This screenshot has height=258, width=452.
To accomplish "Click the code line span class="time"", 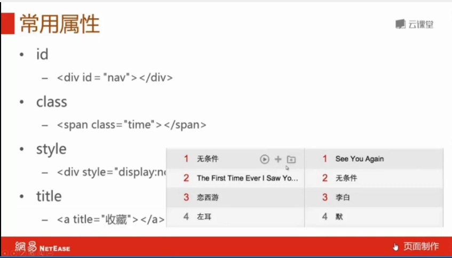I will pos(131,125).
